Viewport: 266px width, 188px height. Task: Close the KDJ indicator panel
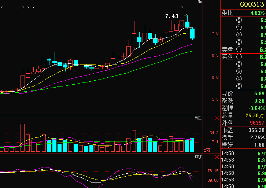(x=217, y=157)
